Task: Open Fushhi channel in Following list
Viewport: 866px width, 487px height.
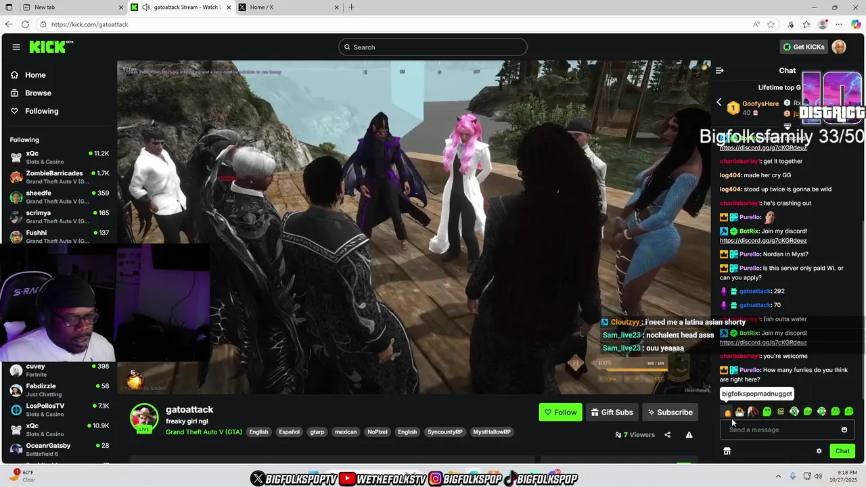Action: click(60, 236)
